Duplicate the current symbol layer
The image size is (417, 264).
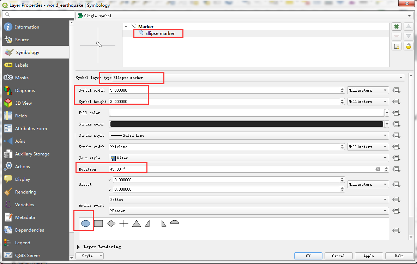pos(397,46)
